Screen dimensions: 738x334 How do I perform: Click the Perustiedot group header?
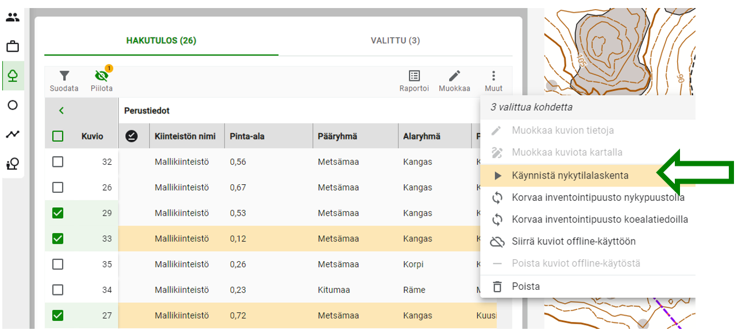coord(146,111)
